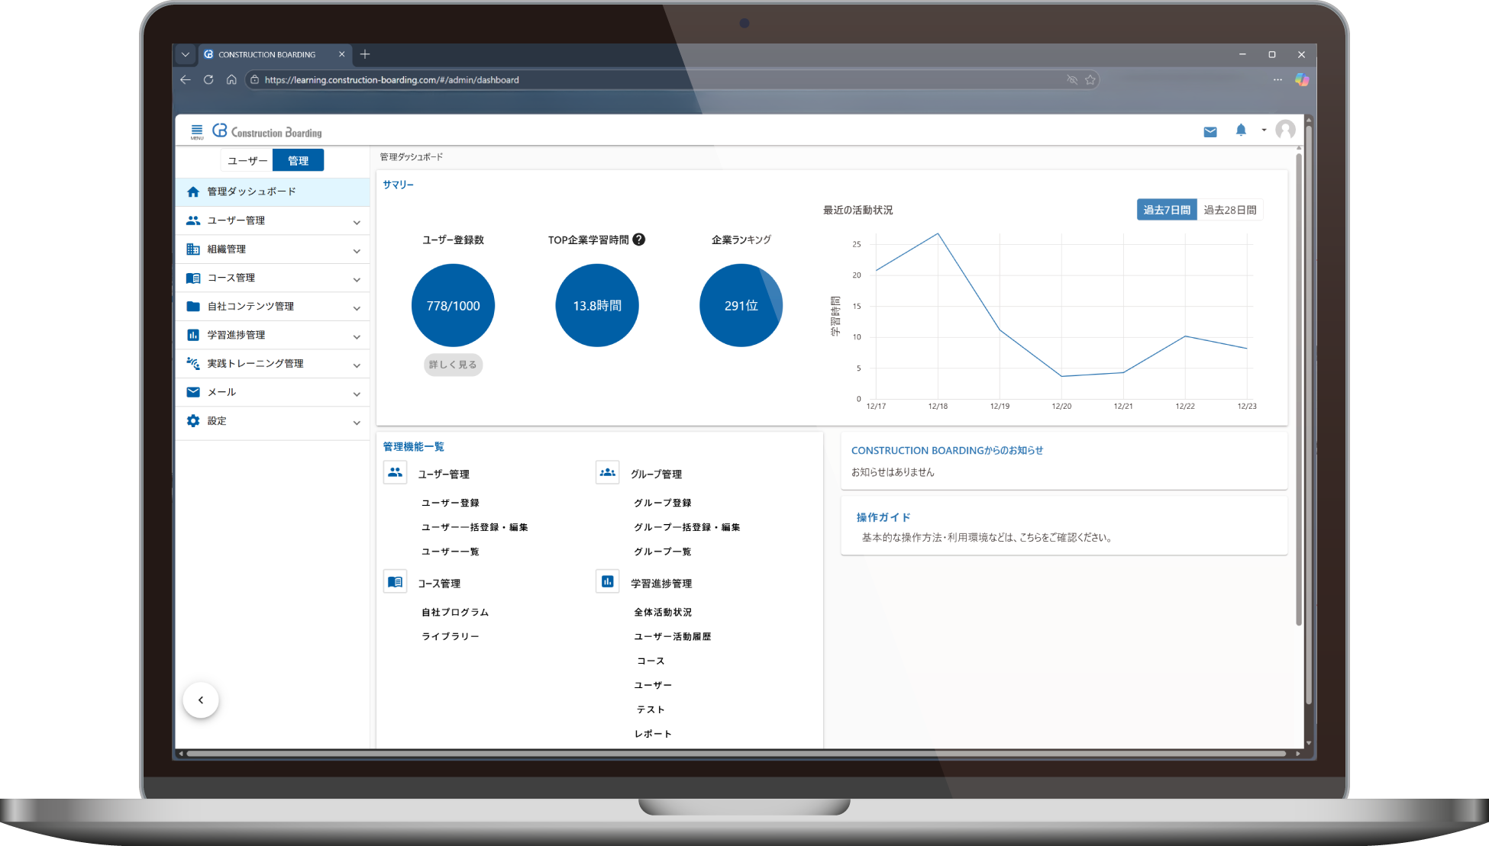Click the help question mark beside TOP企業学習時間
This screenshot has width=1489, height=846.
pos(639,240)
